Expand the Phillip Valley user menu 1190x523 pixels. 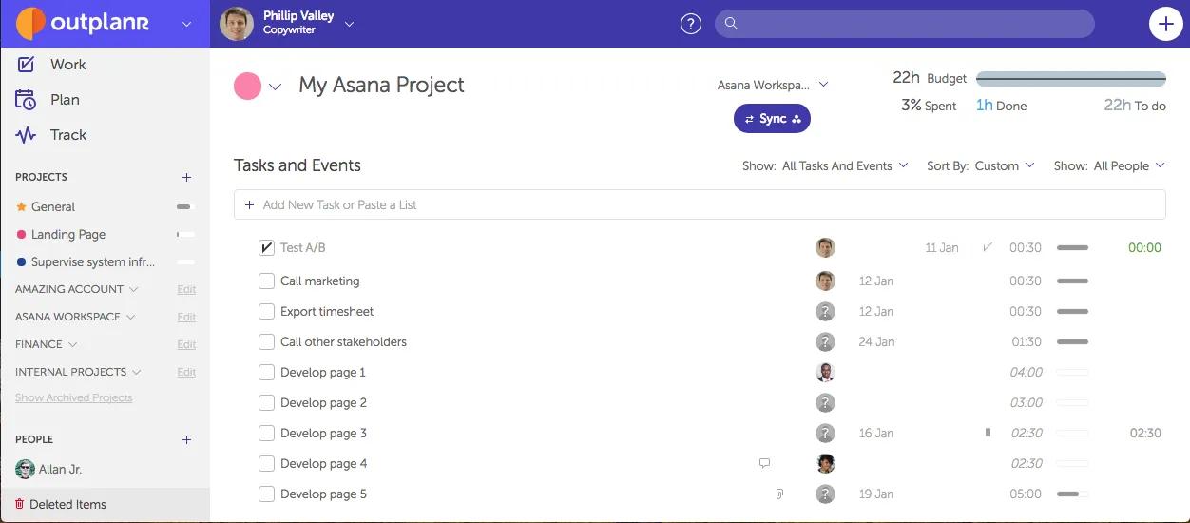pos(349,24)
